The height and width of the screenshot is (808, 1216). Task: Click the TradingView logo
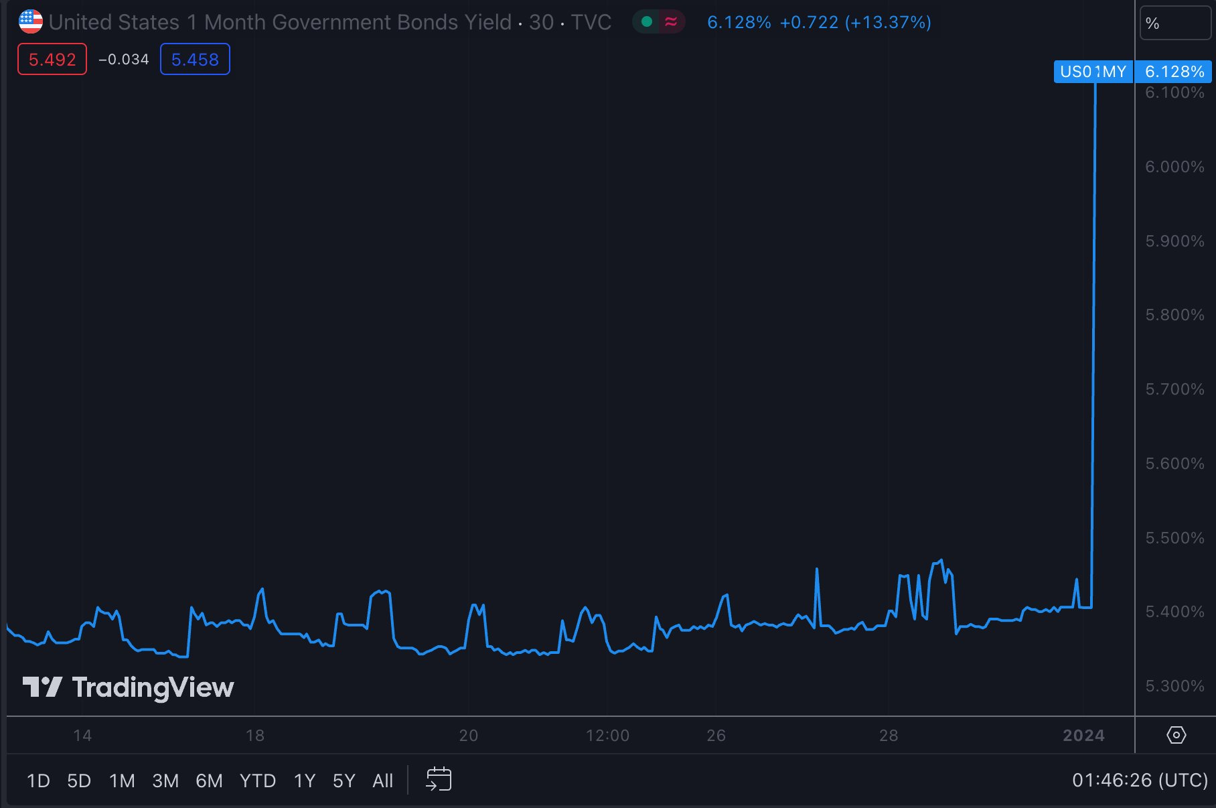click(128, 687)
